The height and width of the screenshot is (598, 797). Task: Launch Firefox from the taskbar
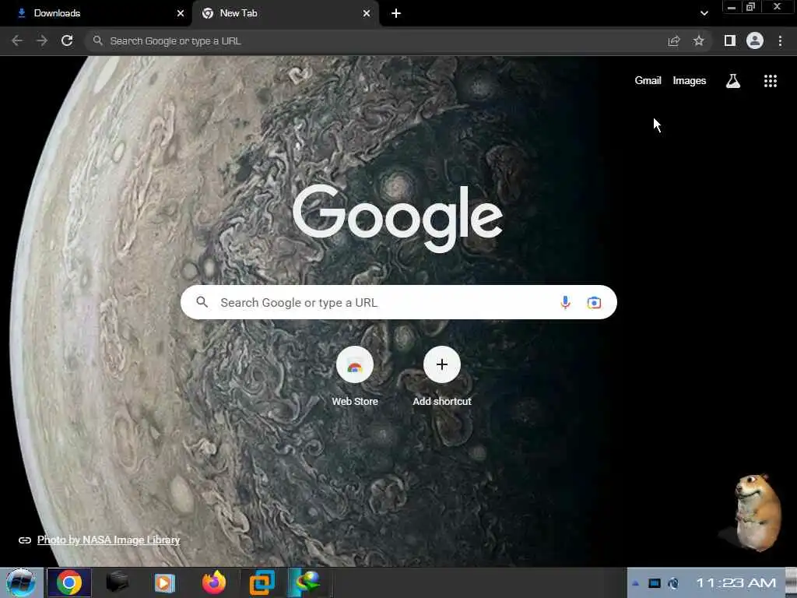214,582
